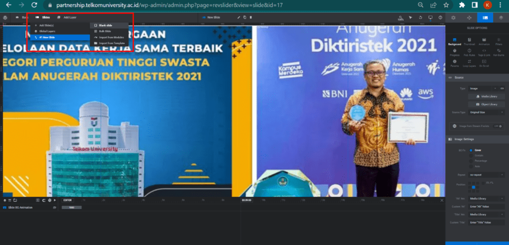This screenshot has width=509, height=245.
Task: Open the Add Layer menu
Action: (x=67, y=17)
